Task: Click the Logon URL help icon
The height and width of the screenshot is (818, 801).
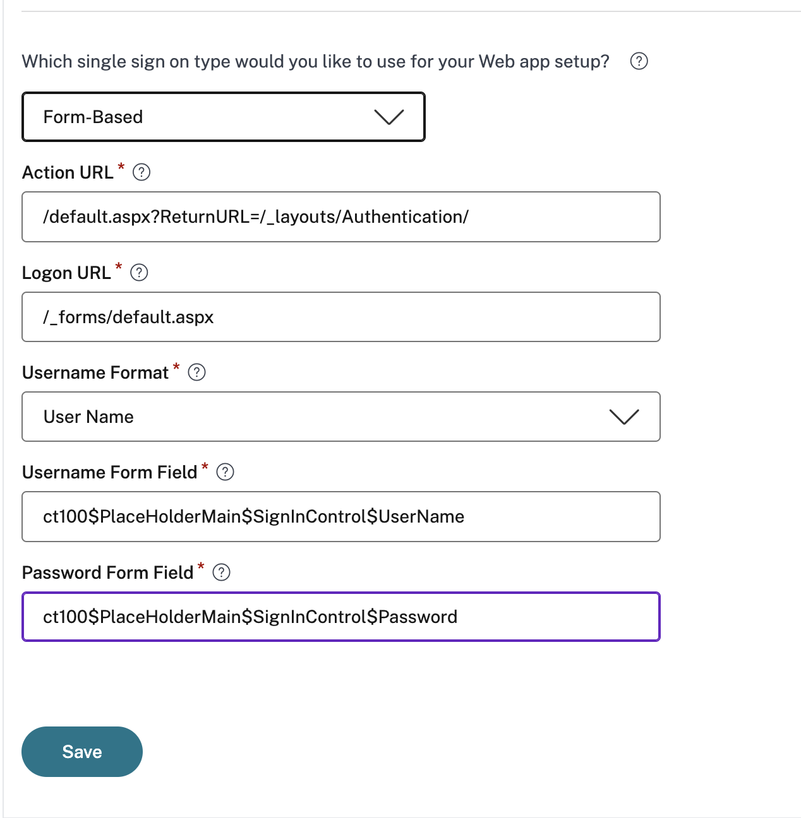Action: click(x=139, y=273)
